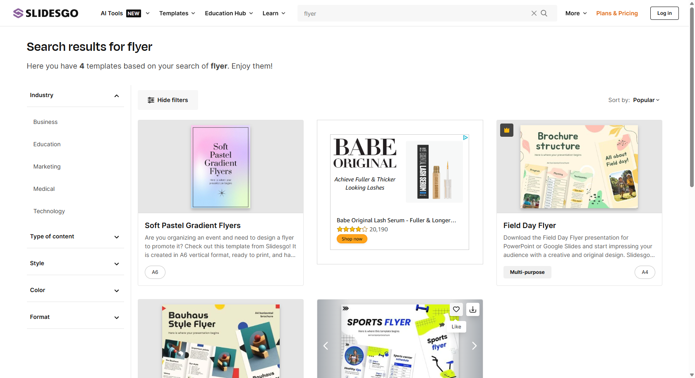Show previous slide of Sports Flyer preview
Screen dimensions: 695x378
point(326,346)
